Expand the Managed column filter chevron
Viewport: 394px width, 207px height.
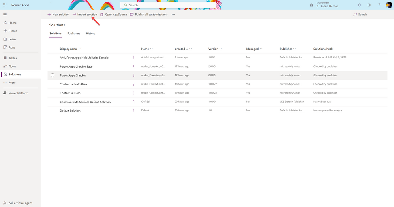[261, 49]
